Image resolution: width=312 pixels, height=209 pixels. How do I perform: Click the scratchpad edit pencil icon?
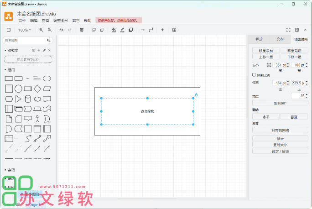coord(44,51)
